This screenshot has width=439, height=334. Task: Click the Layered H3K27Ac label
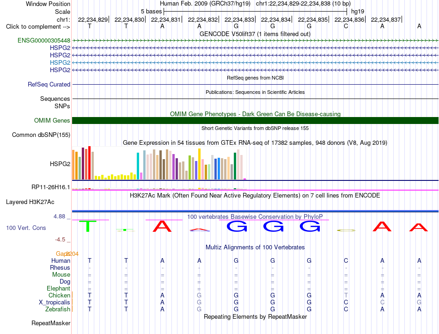tap(30, 202)
